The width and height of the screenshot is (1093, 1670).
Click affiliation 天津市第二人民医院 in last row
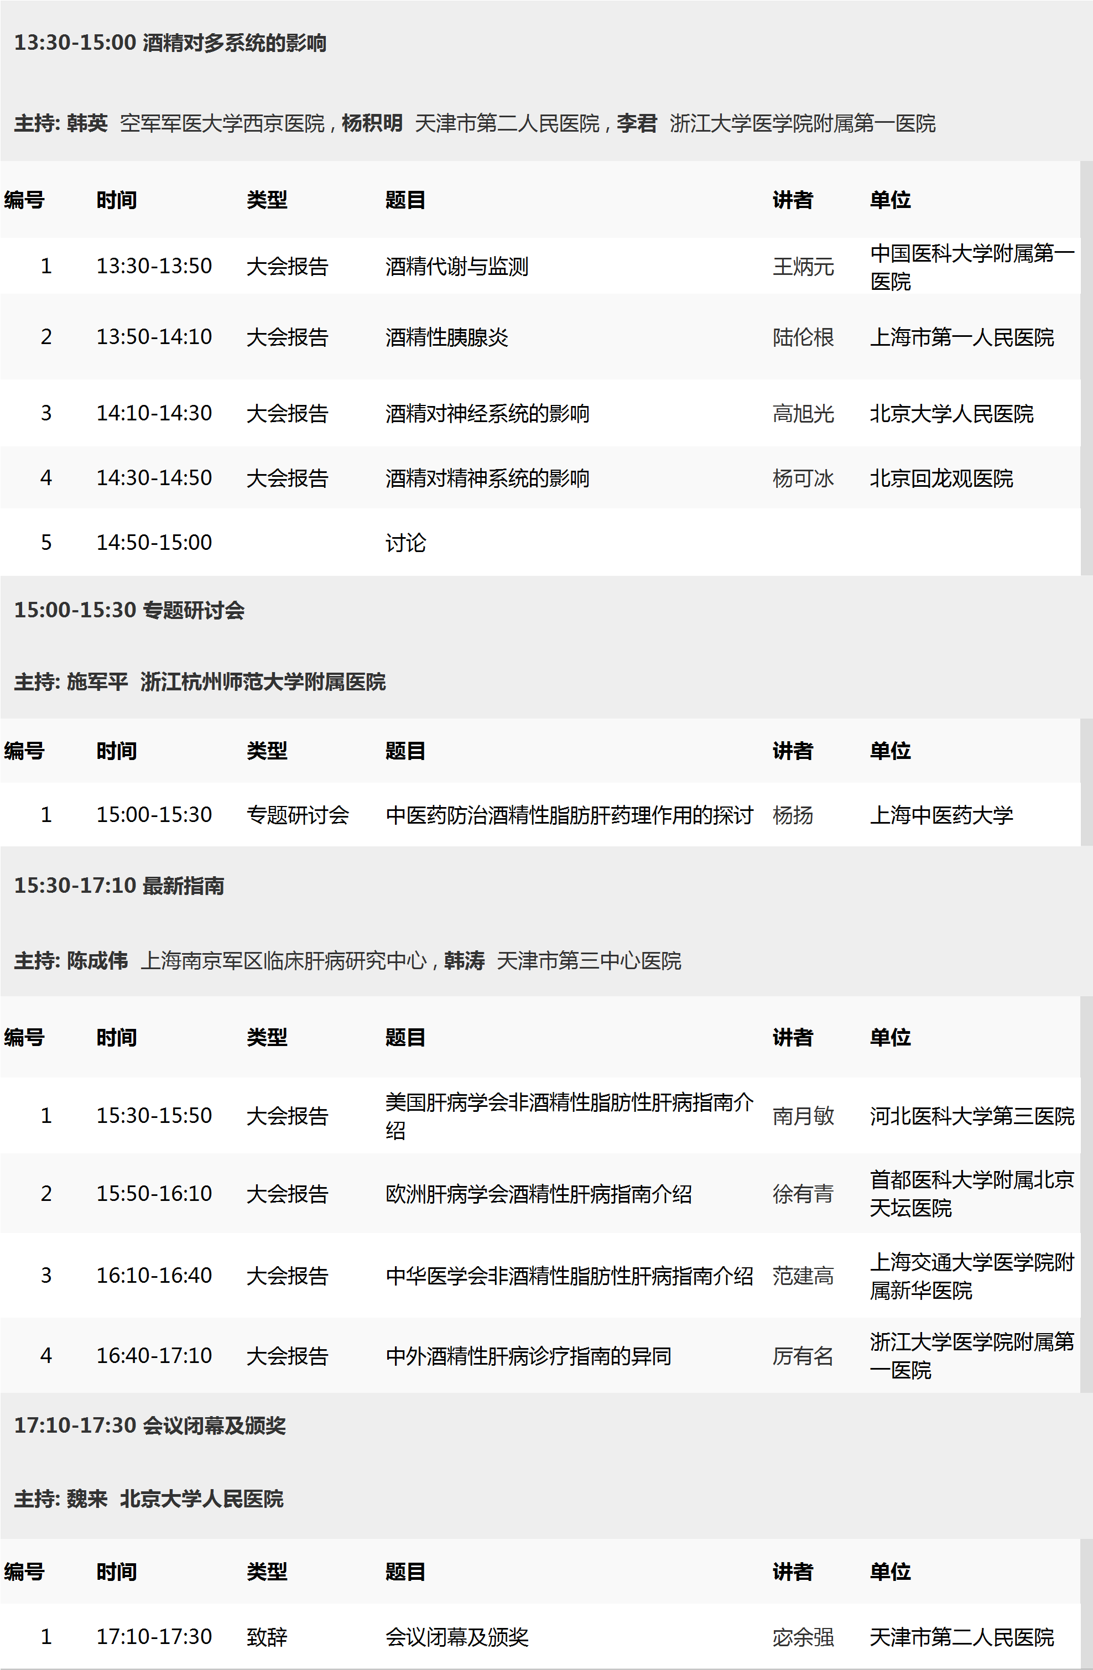pyautogui.click(x=962, y=1637)
